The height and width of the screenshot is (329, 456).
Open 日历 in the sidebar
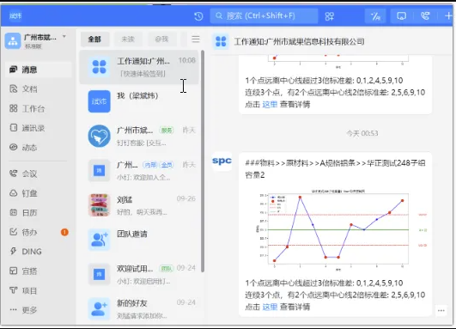pyautogui.click(x=38, y=213)
